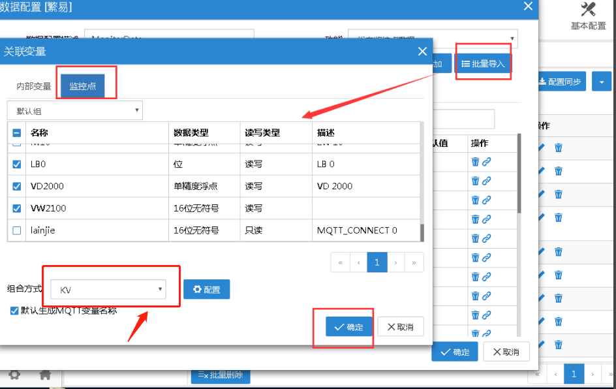Image resolution: width=616 pixels, height=389 pixels.
Task: Click the 基本配置 wrench icon
Action: 588,10
